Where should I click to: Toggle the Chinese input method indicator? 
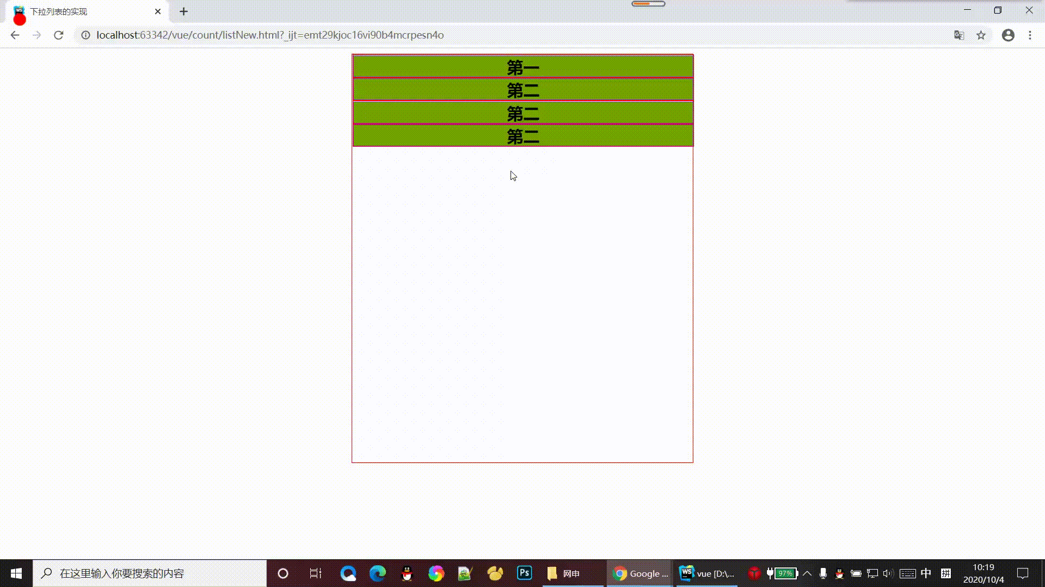pos(926,573)
